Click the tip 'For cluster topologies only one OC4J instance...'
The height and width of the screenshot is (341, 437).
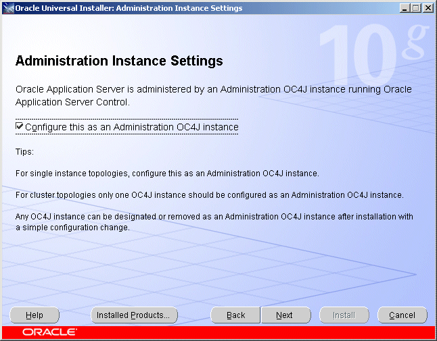point(210,195)
